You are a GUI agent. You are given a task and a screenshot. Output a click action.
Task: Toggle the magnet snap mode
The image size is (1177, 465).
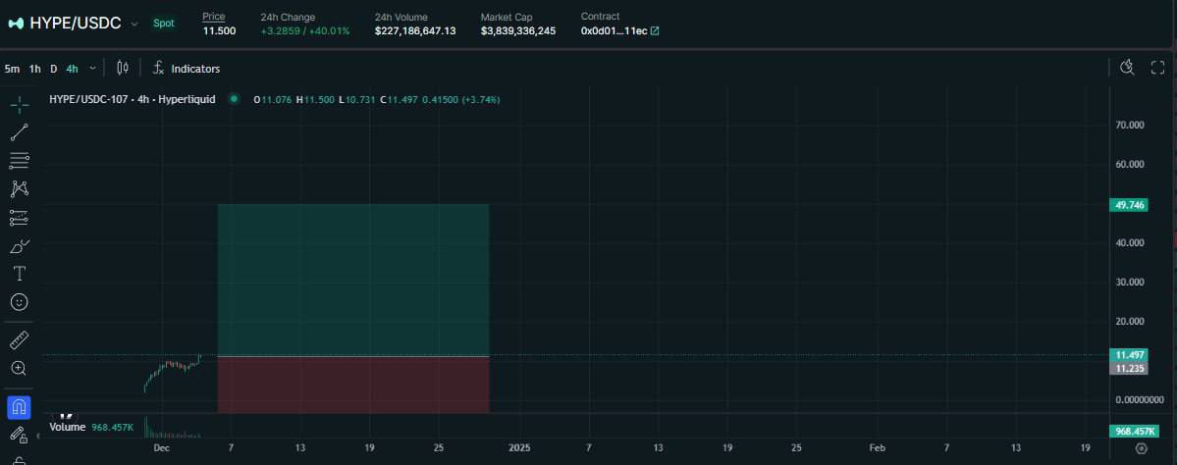coord(20,407)
